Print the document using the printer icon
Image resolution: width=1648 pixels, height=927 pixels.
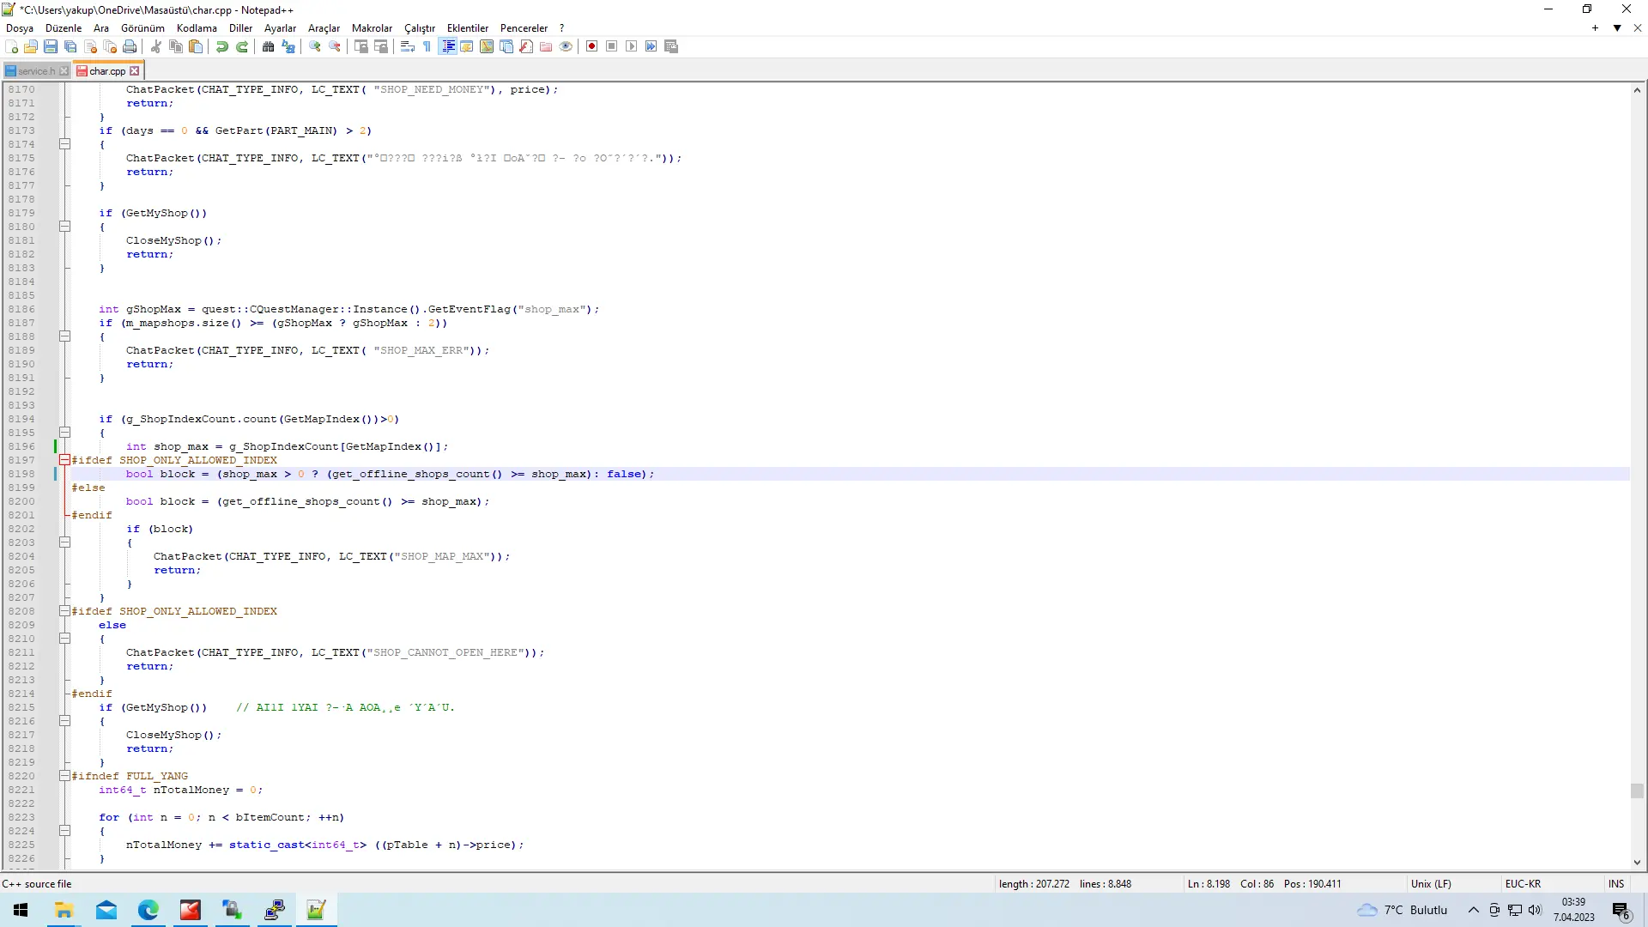coord(130,46)
